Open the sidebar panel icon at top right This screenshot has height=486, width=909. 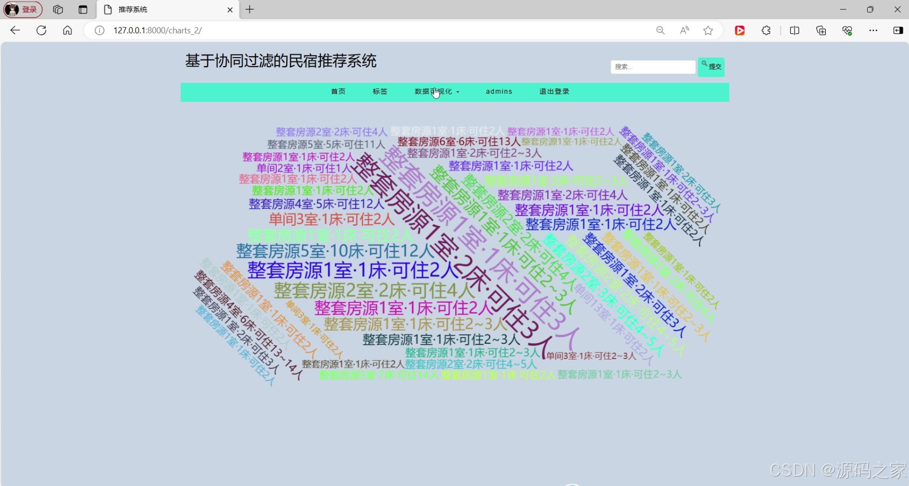pos(898,30)
